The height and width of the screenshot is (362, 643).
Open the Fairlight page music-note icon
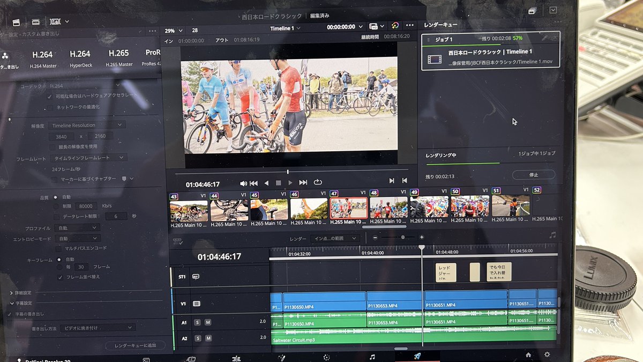tap(372, 357)
